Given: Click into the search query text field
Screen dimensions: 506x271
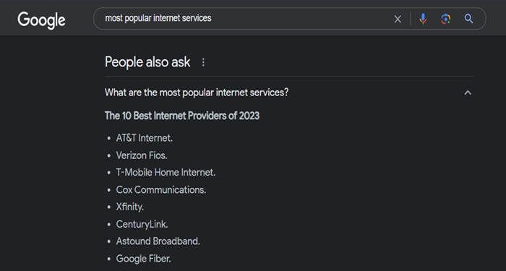Looking at the screenshot, I should pos(245,18).
